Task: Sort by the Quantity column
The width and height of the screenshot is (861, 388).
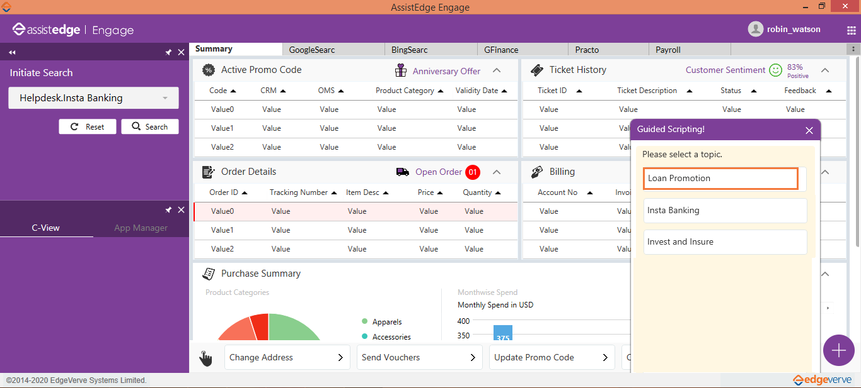Action: point(482,192)
